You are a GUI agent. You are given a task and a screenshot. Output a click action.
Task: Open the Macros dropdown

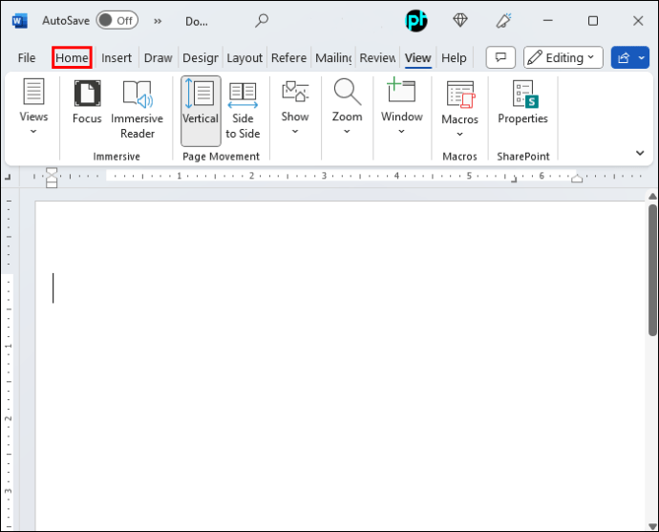459,109
